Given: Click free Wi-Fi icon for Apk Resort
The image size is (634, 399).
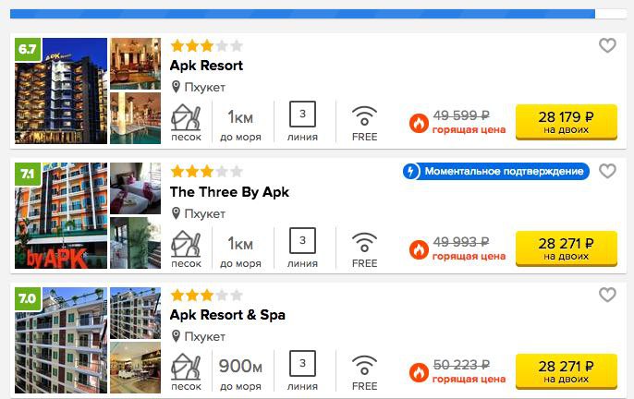Looking at the screenshot, I should coord(364,116).
